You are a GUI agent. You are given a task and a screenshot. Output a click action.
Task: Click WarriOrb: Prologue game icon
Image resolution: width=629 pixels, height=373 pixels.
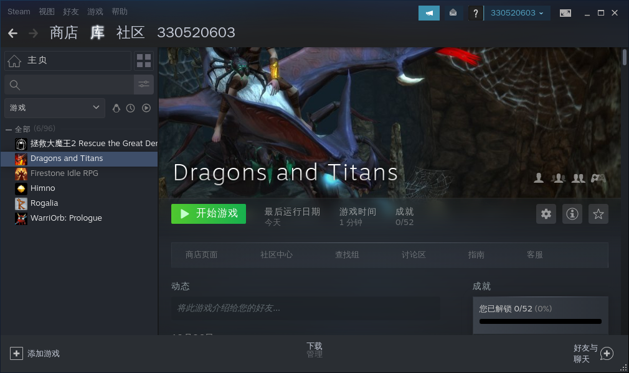(x=21, y=219)
